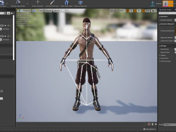Viewport: 176px width, 132px height.
Task: Toggle grid snapping
Action: (x=128, y=11)
